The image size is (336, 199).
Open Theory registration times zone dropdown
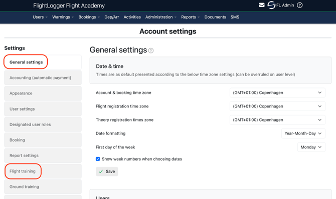[x=277, y=119]
